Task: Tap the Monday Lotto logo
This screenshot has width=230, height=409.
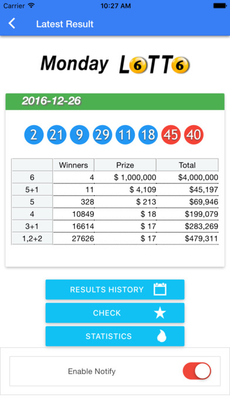Action: [x=115, y=64]
